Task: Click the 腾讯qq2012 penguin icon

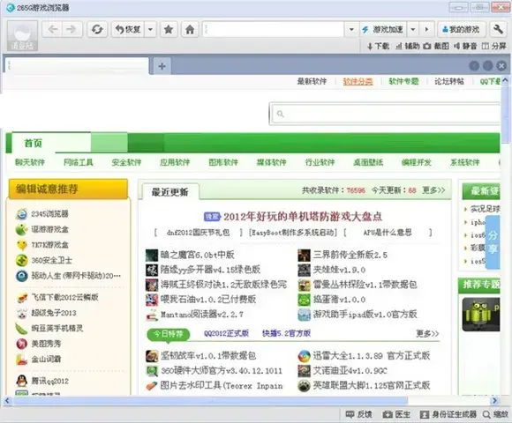Action: point(22,381)
